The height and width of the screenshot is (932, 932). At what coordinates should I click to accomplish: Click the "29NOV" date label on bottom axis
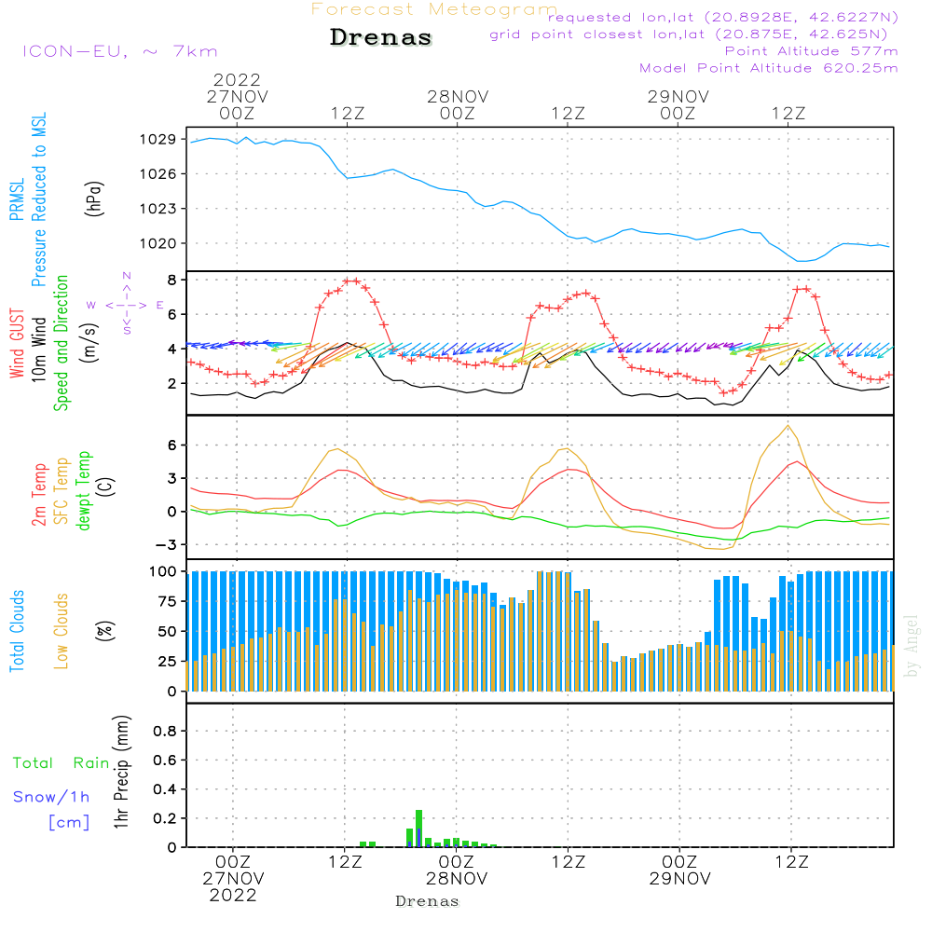pos(680,879)
